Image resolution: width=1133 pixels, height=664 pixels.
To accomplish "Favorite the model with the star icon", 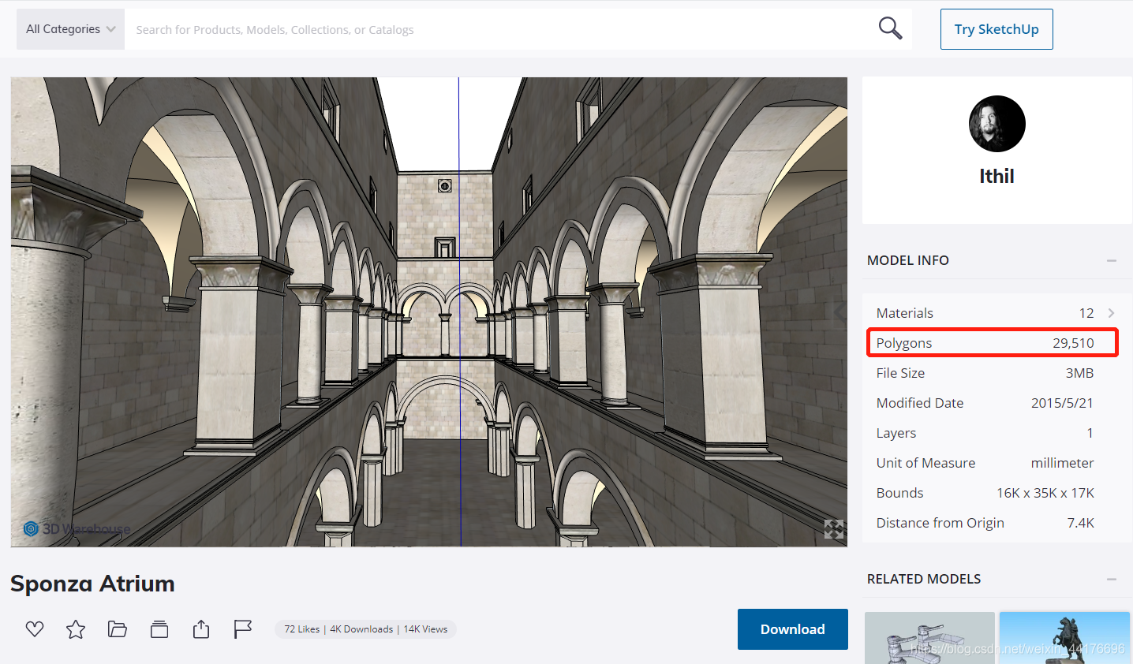I will (x=76, y=629).
